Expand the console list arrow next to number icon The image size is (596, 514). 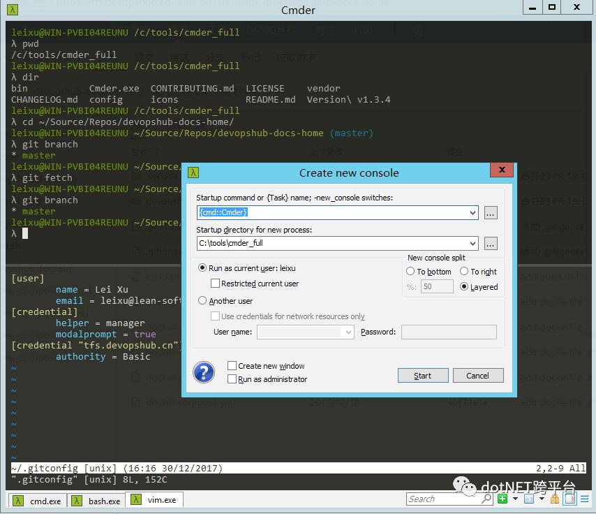542,499
